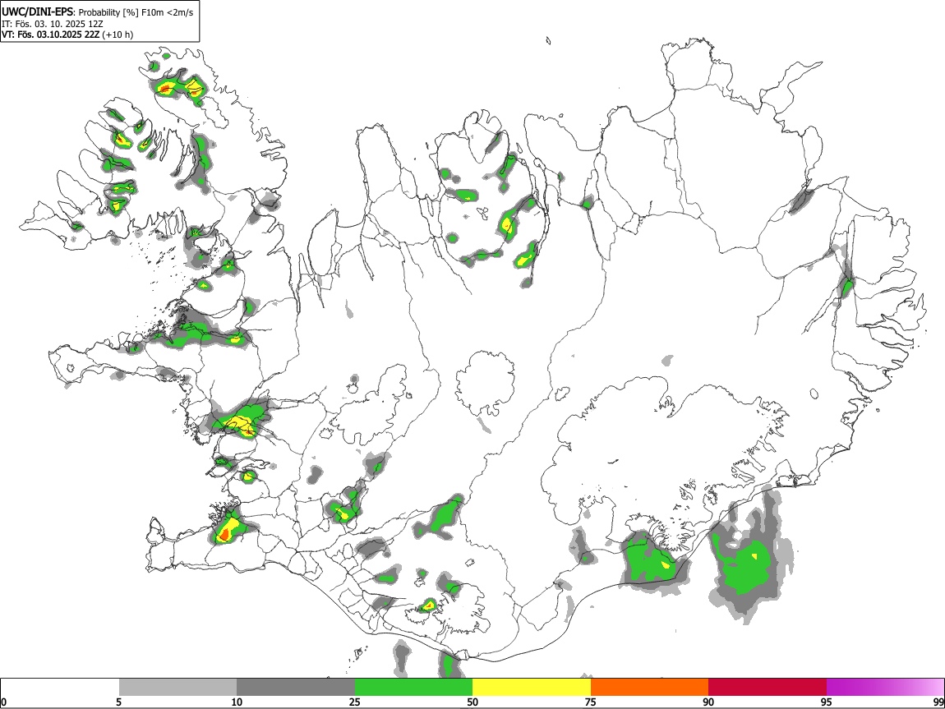This screenshot has height=709, width=945.
Task: Click the 'Probability [%] F10m <2m/s' label
Action: pos(136,12)
